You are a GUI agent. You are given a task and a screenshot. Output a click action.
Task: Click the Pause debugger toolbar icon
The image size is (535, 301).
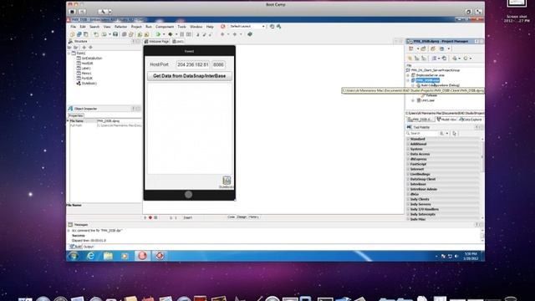pos(182,34)
